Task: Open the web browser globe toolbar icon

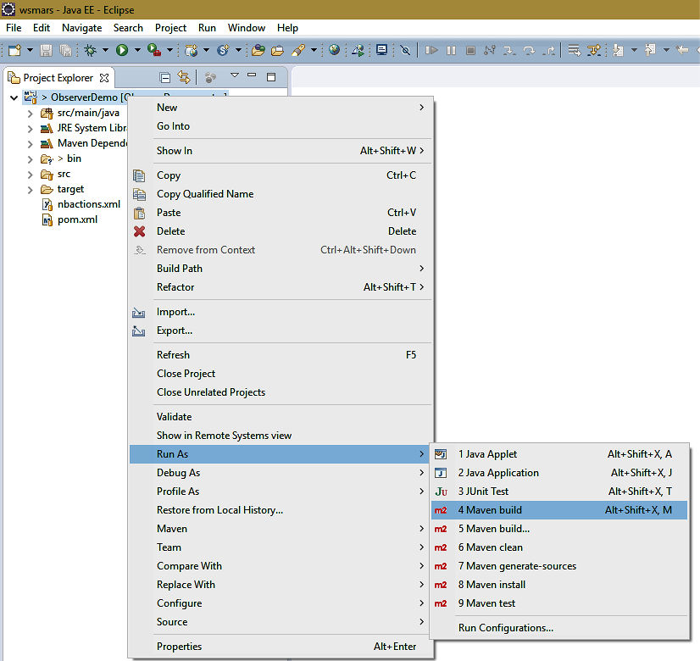Action: pos(335,50)
